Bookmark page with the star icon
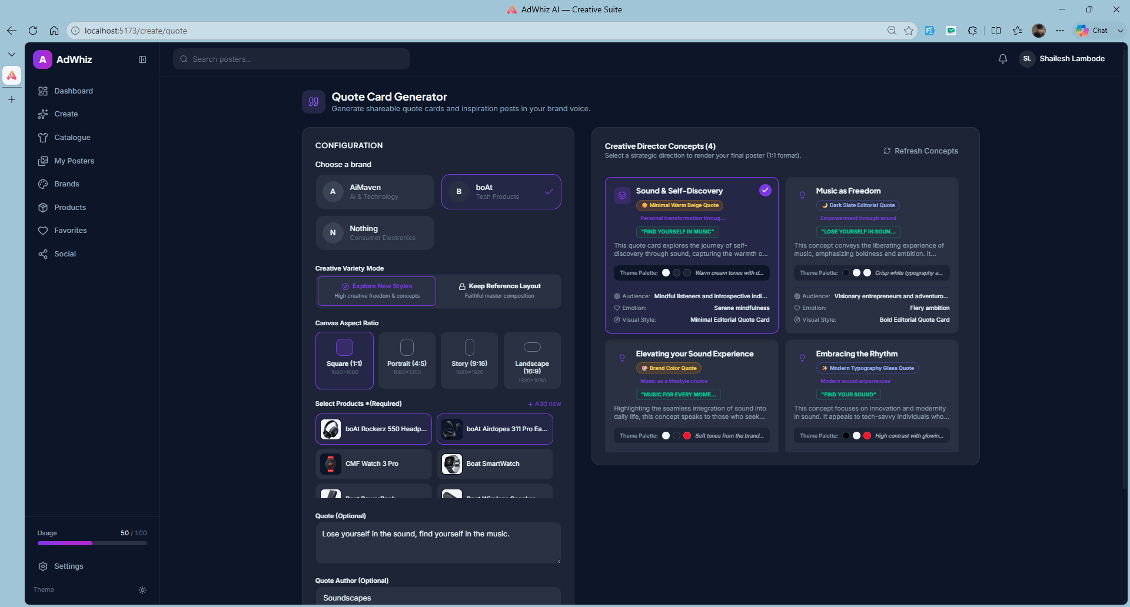The width and height of the screenshot is (1130, 607). (x=909, y=31)
